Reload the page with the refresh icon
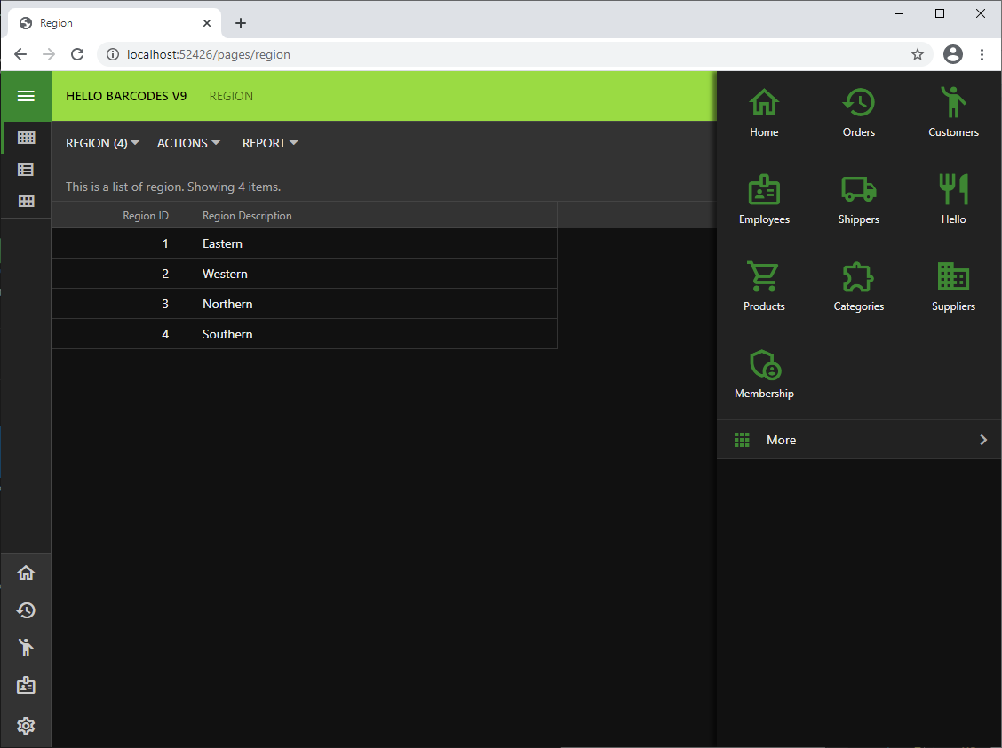 (77, 54)
